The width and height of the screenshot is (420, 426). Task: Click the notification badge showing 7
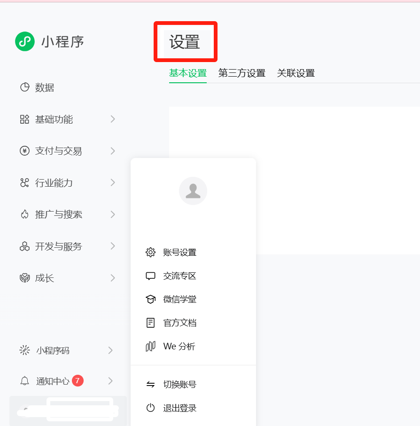pos(78,381)
